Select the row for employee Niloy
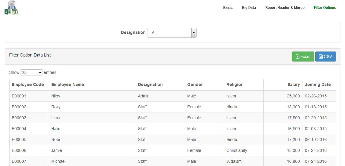Screen dimensions: 345x166 (56, 96)
